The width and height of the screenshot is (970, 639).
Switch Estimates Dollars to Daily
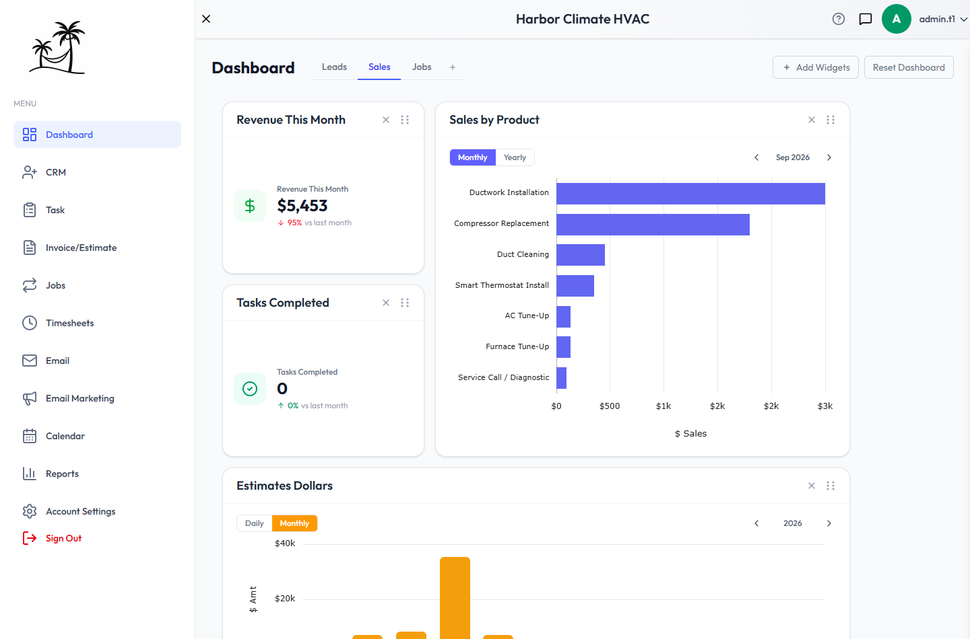point(255,523)
